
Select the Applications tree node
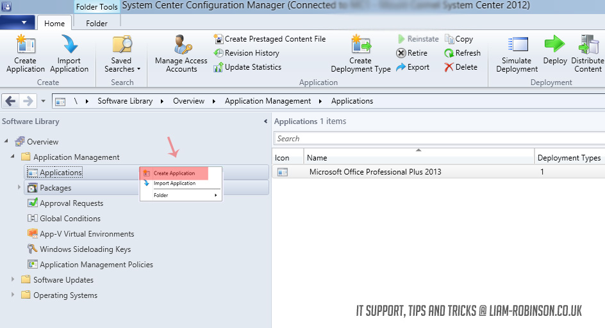[x=61, y=173]
